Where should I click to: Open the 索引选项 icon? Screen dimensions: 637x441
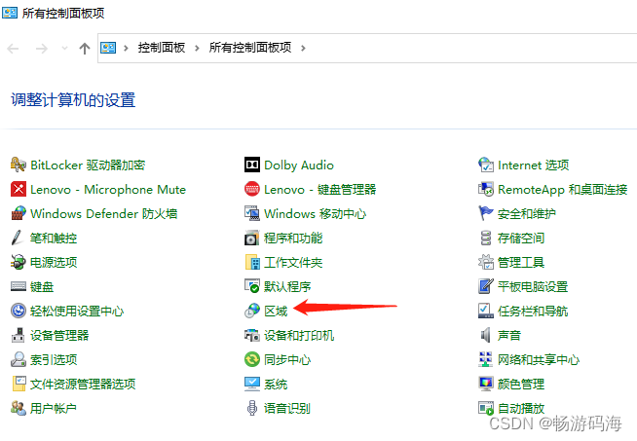pos(19,360)
